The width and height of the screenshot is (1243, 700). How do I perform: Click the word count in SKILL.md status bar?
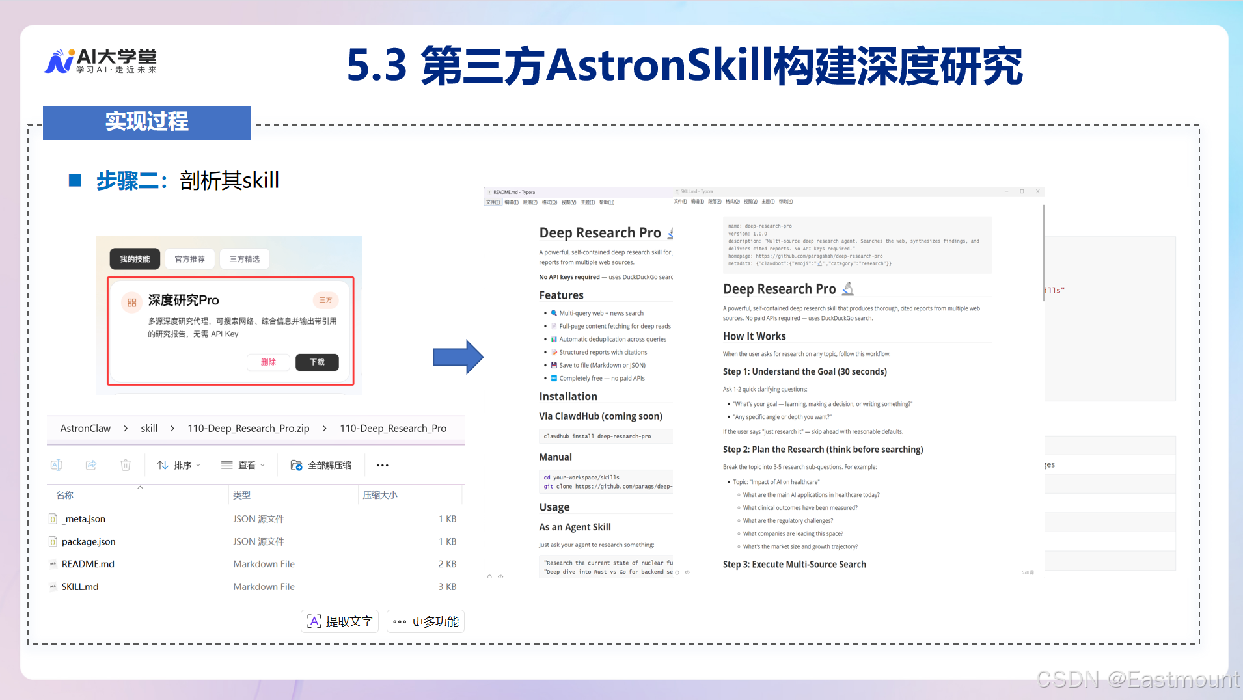pos(1028,572)
